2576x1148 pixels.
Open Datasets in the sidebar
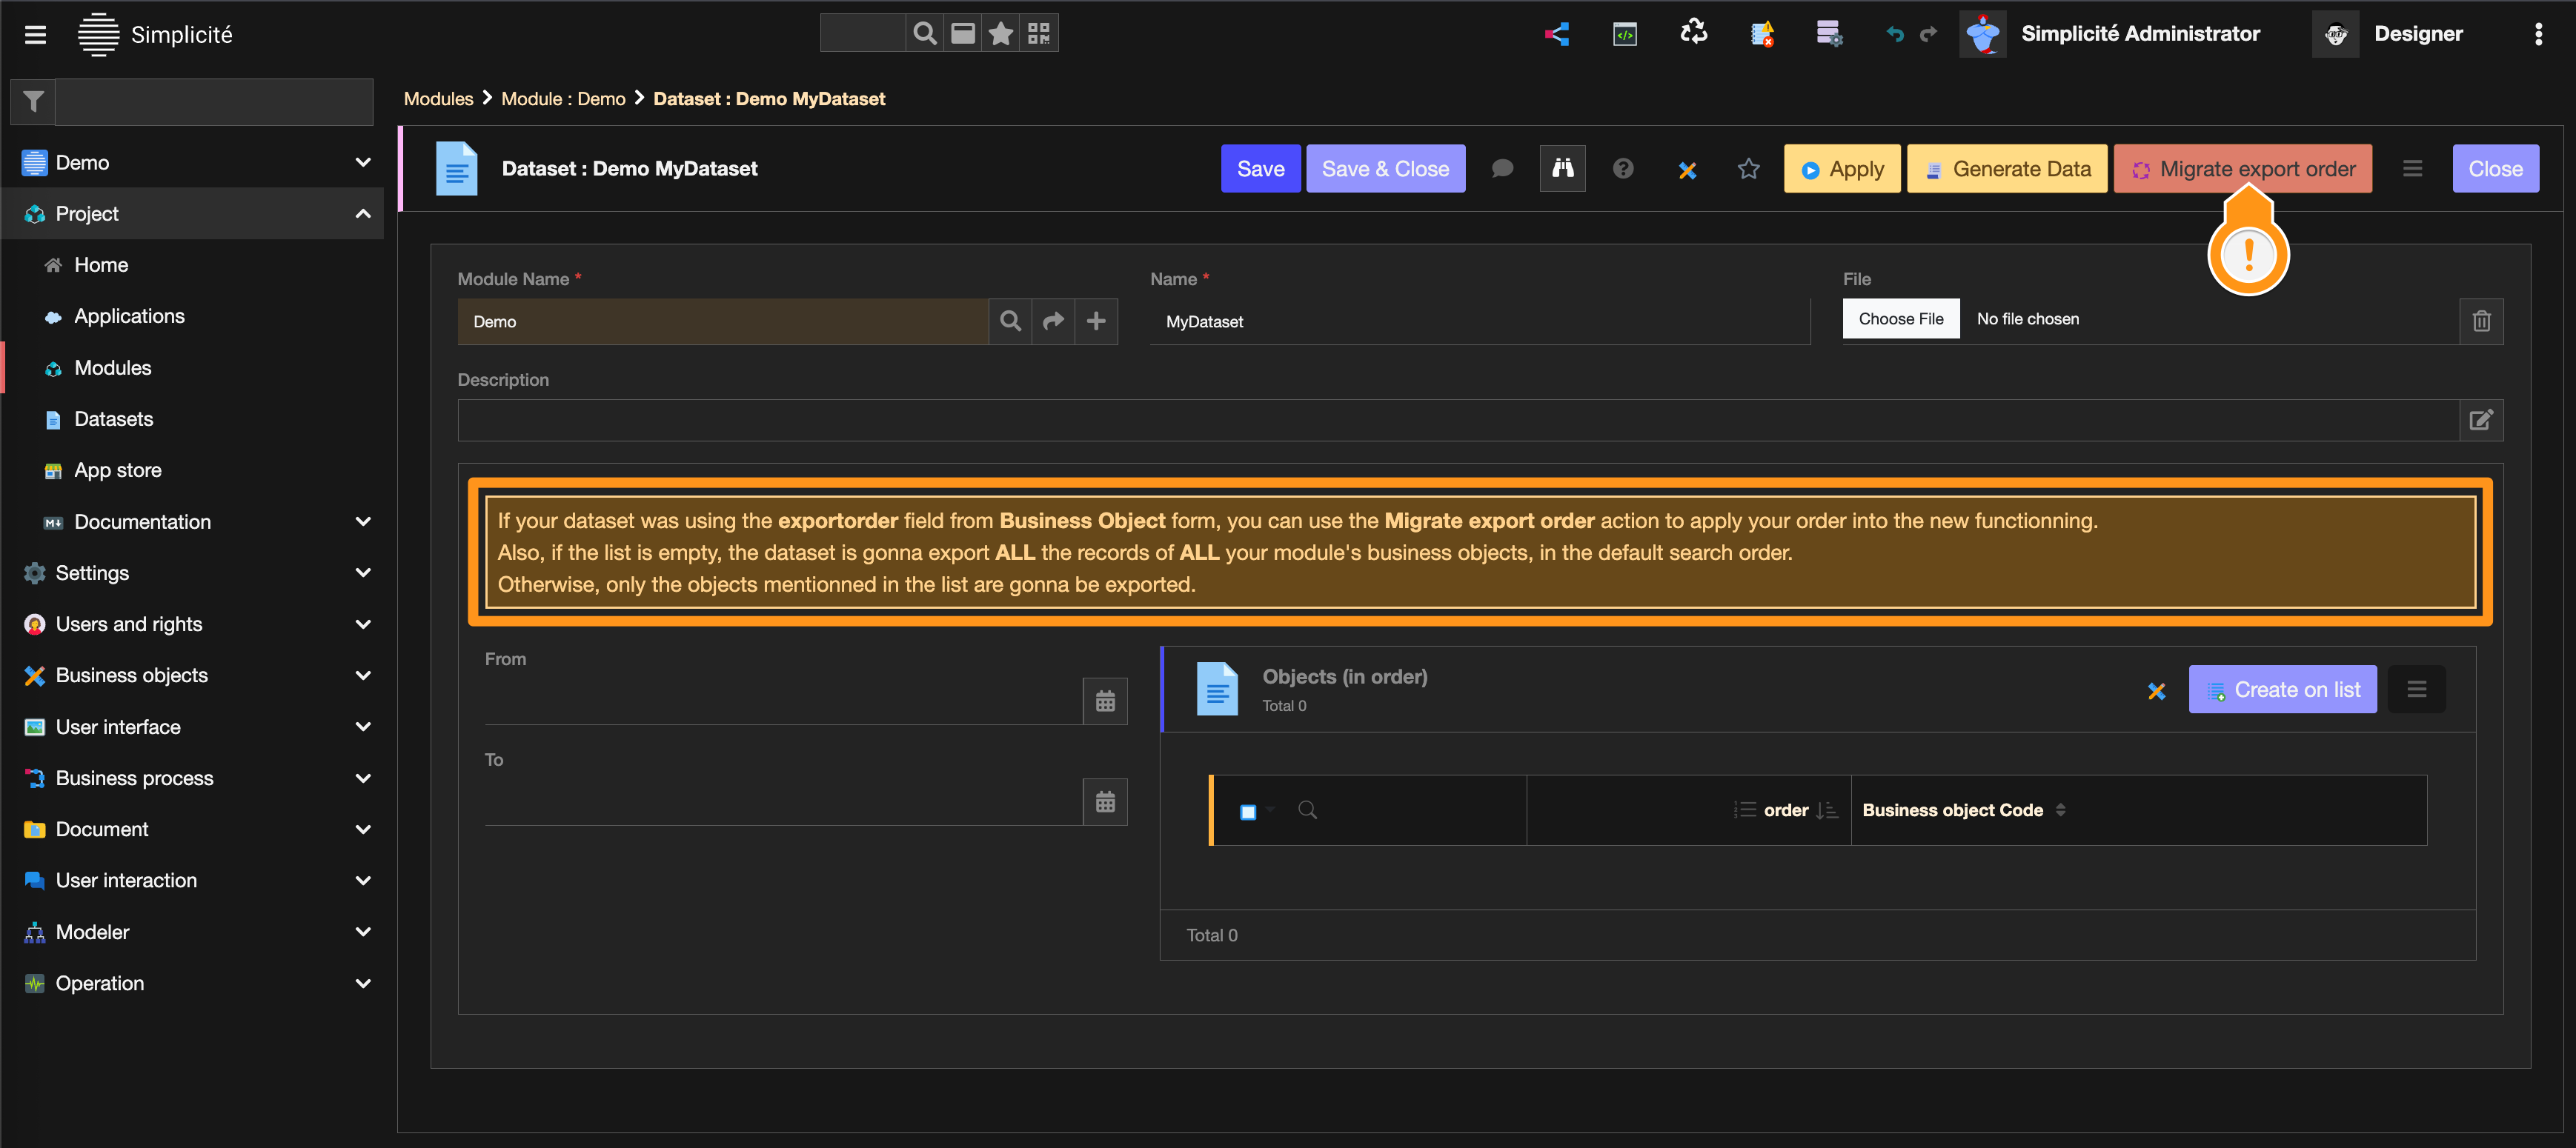click(x=113, y=418)
